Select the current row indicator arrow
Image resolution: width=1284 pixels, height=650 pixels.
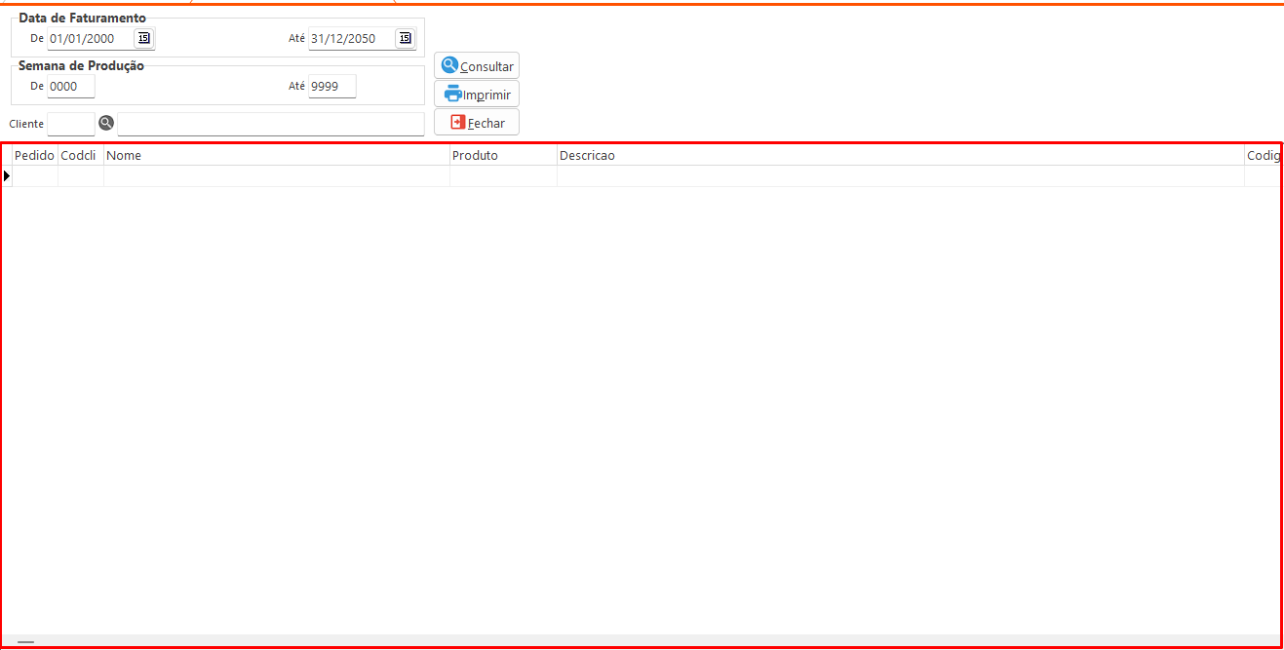7,175
